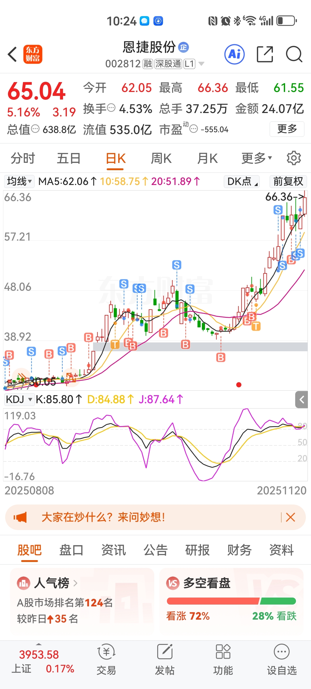Tap the MA5:62.06 moving average value
The height and width of the screenshot is (689, 311).
coord(68,181)
